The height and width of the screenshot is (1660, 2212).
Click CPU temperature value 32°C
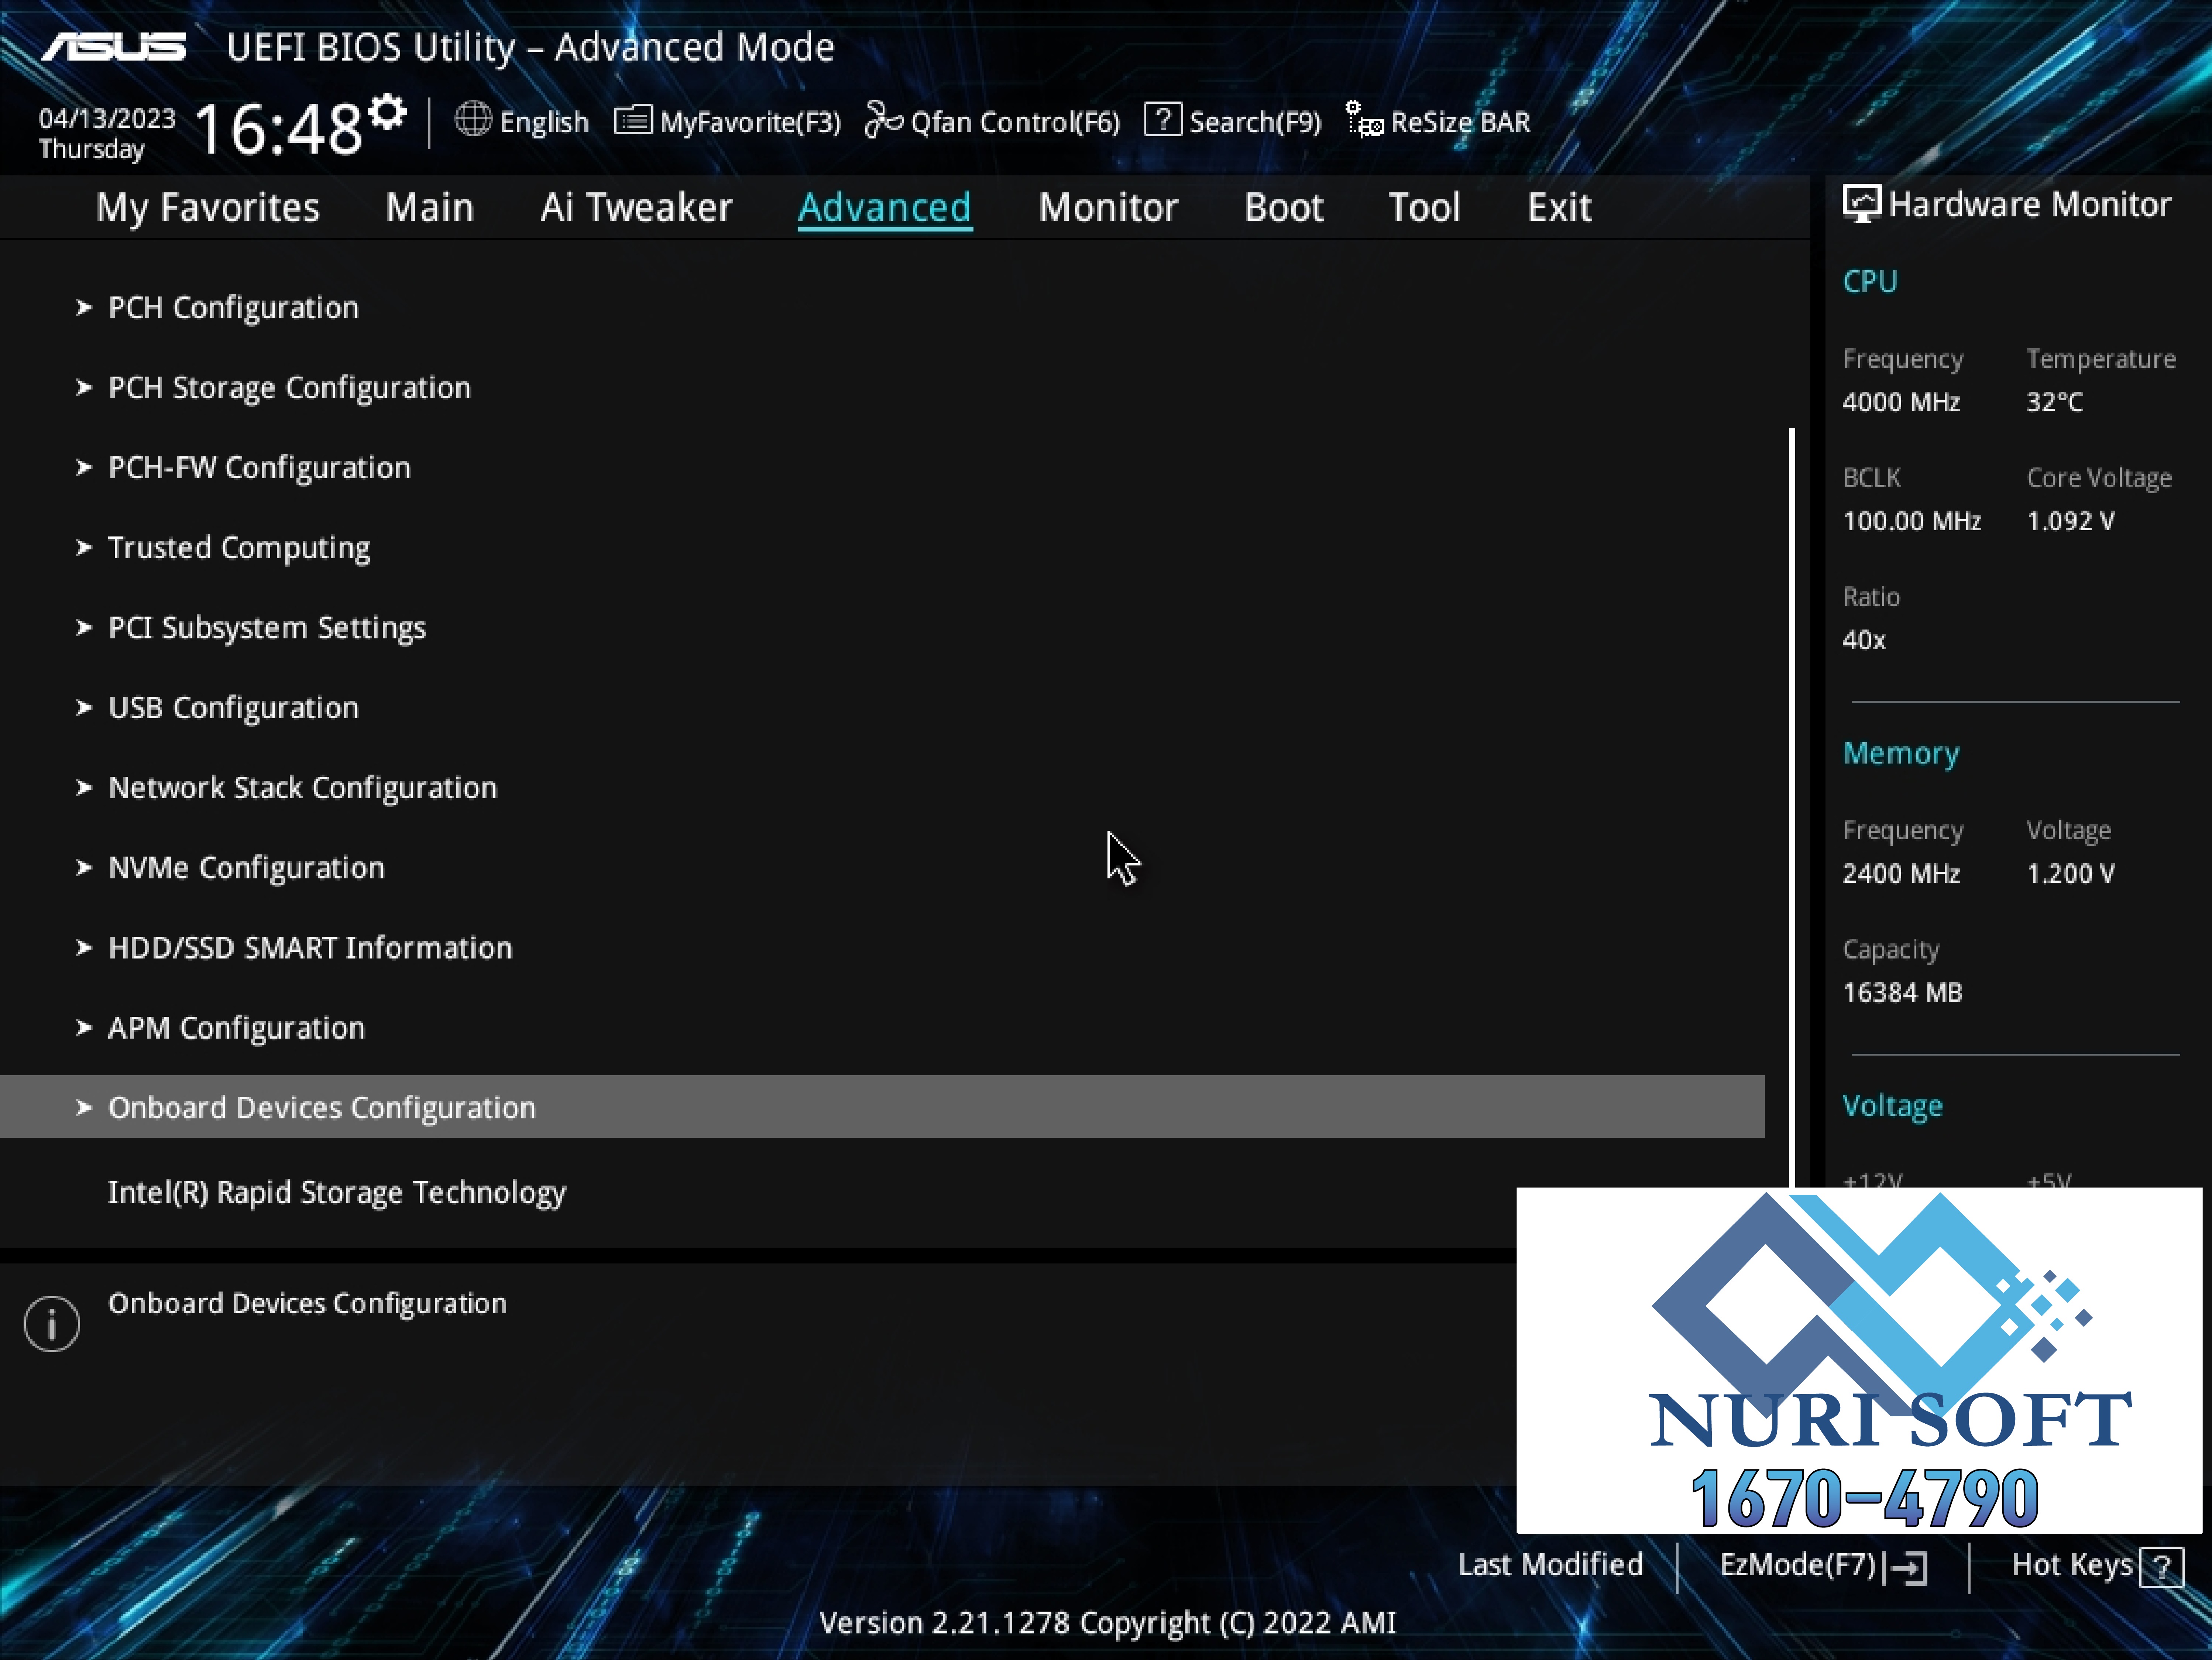point(2055,402)
